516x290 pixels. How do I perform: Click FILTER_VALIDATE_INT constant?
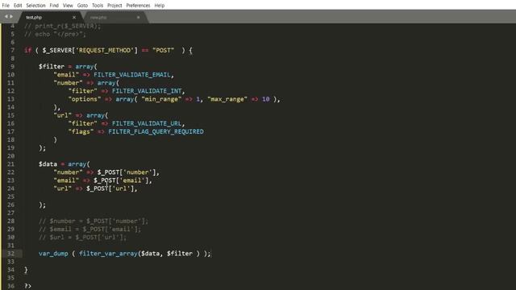pyautogui.click(x=147, y=91)
